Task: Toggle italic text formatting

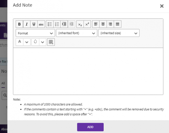Action: [x=27, y=24]
